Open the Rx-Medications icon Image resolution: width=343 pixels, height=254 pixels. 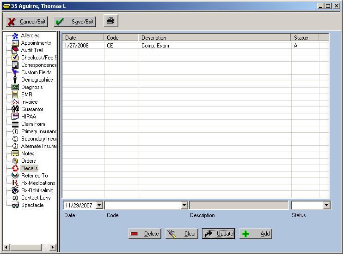pyautogui.click(x=15, y=183)
